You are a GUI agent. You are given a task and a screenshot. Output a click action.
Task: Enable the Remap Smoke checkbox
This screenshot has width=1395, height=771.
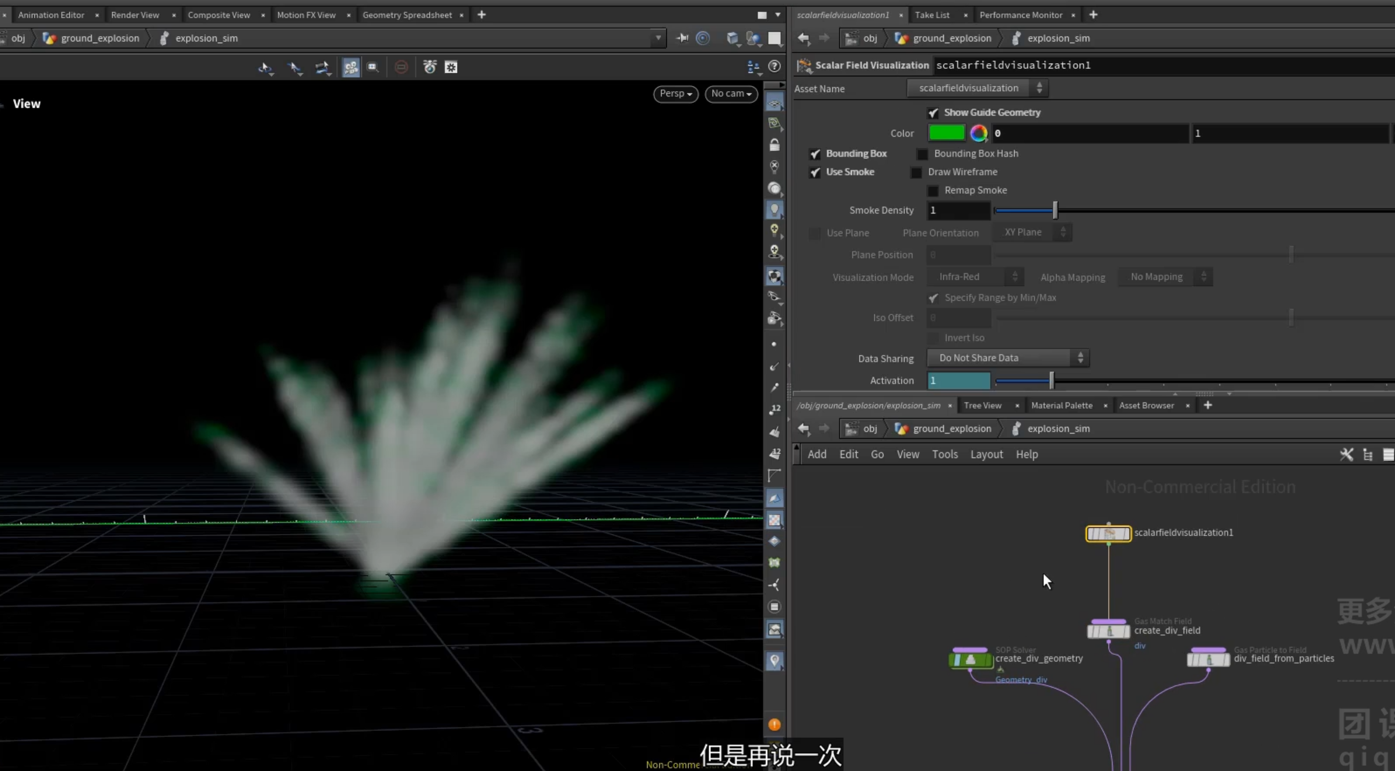click(x=933, y=191)
